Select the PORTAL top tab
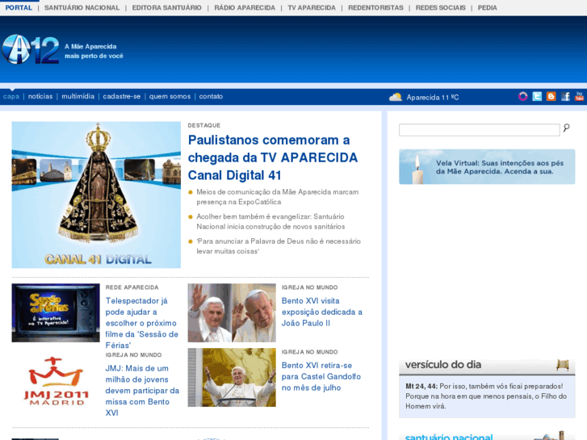 [x=19, y=7]
